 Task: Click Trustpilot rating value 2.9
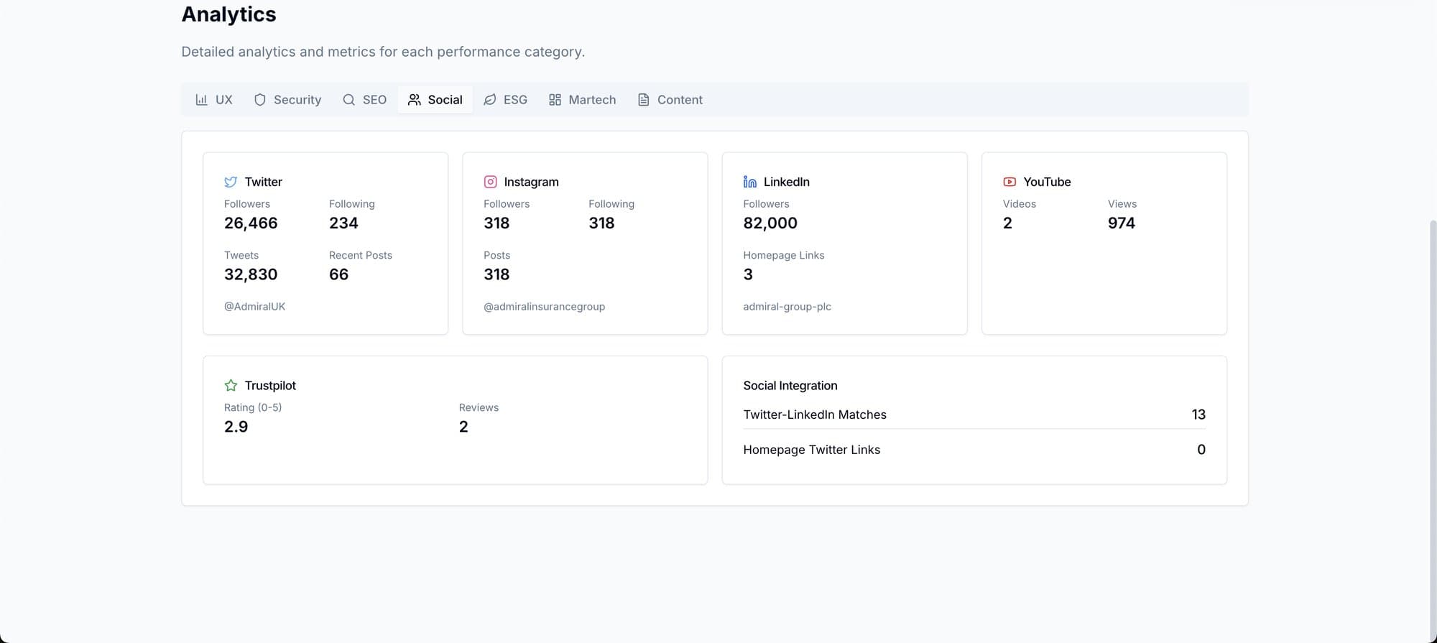pos(236,426)
